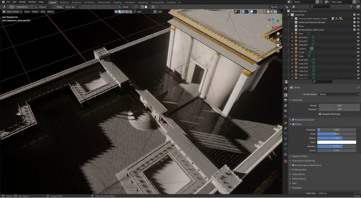This screenshot has width=361, height=198.
Task: Hide Area.002 light with eye icon
Action: (358, 41)
